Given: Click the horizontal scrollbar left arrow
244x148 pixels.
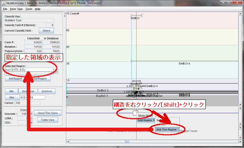Looking at the screenshot, I should click(x=68, y=141).
